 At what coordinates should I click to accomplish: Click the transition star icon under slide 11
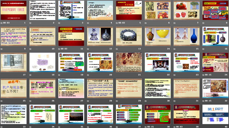[x=59, y=49]
